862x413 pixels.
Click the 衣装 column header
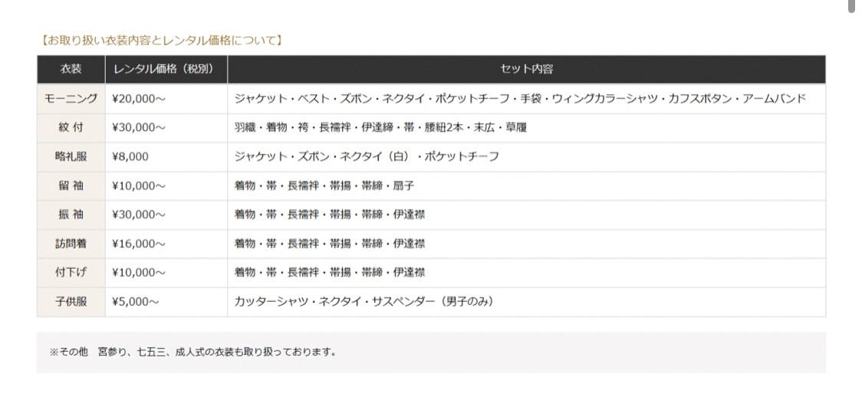(71, 69)
